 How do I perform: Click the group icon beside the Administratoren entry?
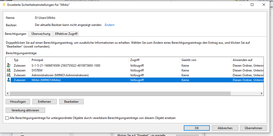[x=8, y=75]
